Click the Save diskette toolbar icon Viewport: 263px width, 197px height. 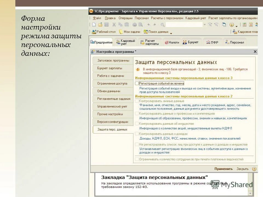coord(106,25)
